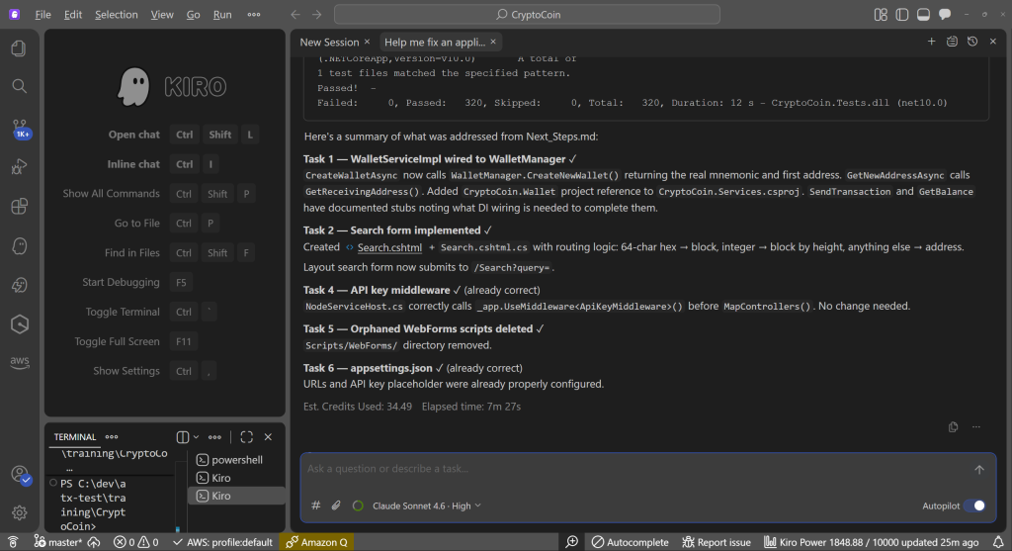The image size is (1012, 551).
Task: Open remote window indicator in status bar
Action: pyautogui.click(x=13, y=542)
